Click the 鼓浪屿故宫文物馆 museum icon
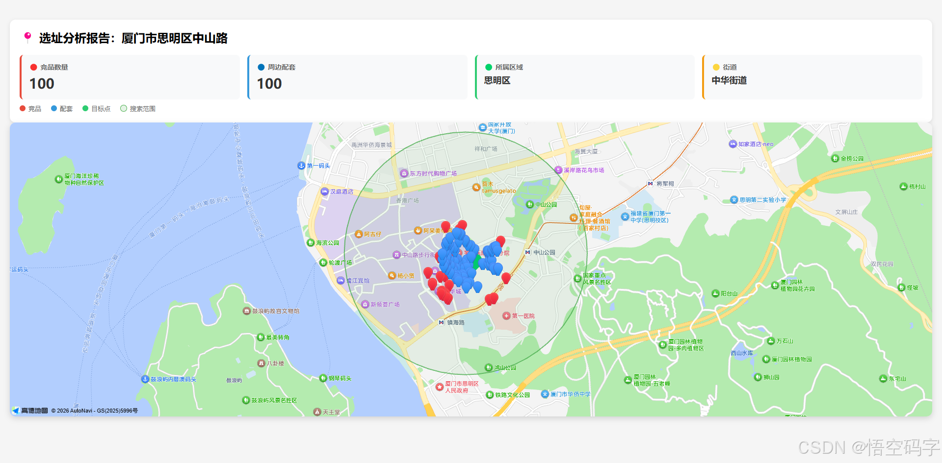Viewport: 942px width, 463px height. point(247,311)
